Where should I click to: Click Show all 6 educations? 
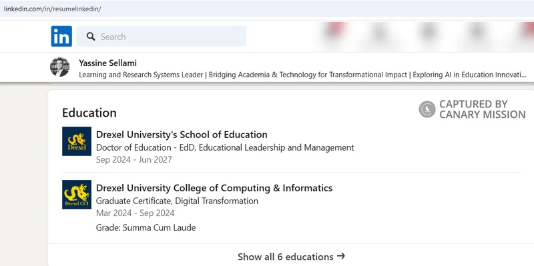[x=292, y=257]
